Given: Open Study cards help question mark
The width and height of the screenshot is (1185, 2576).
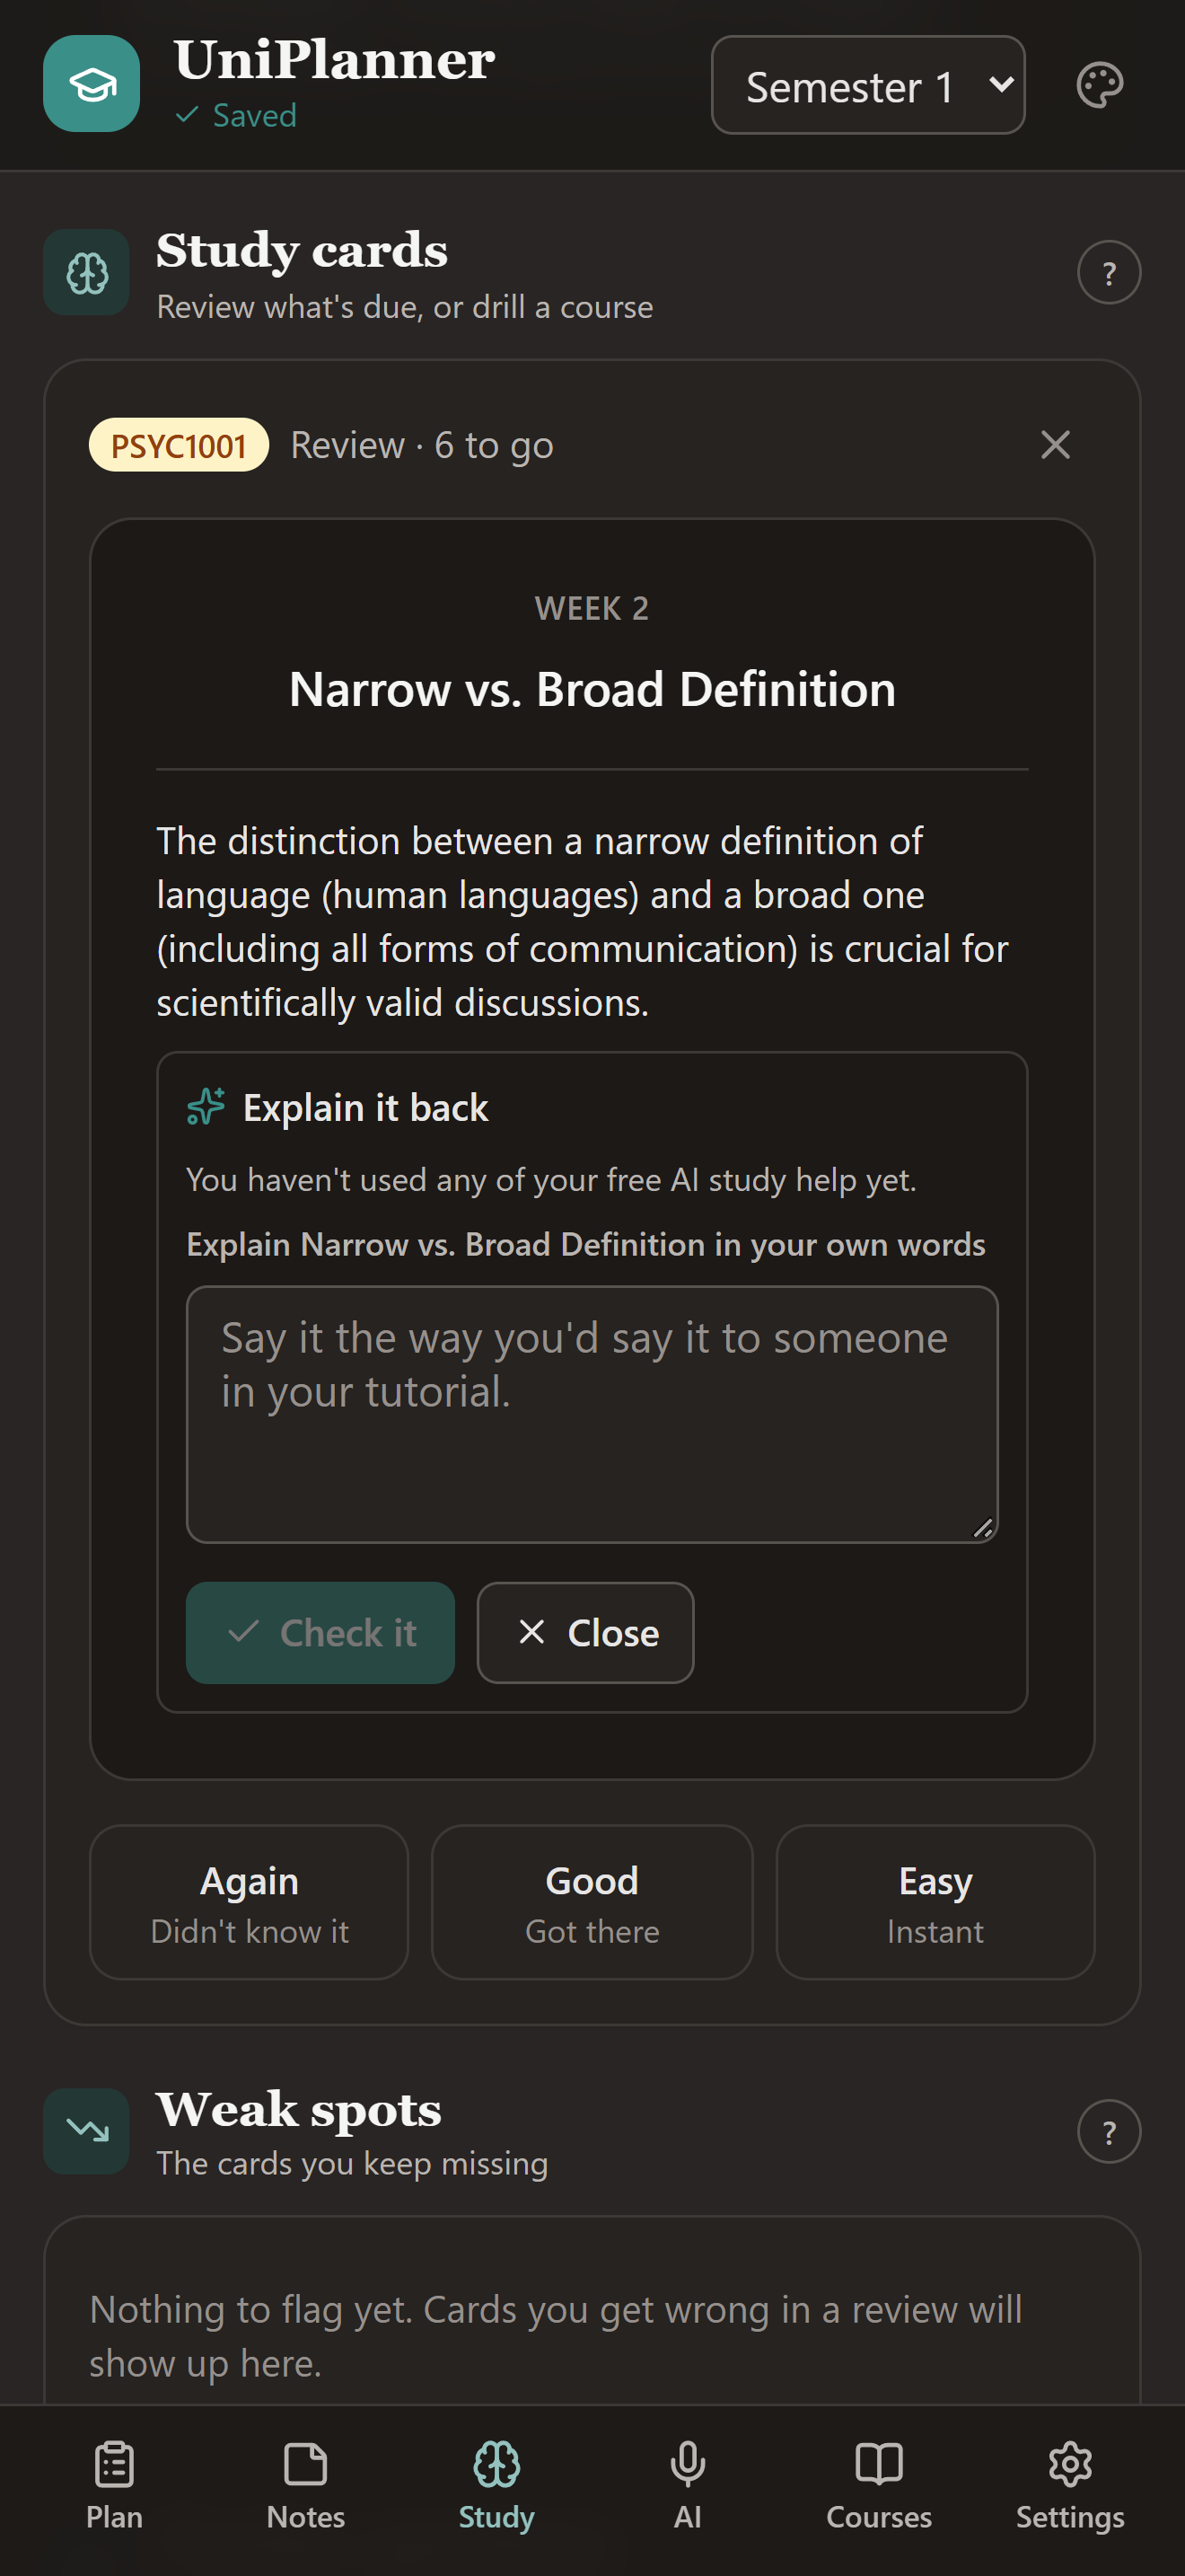Looking at the screenshot, I should tap(1108, 273).
